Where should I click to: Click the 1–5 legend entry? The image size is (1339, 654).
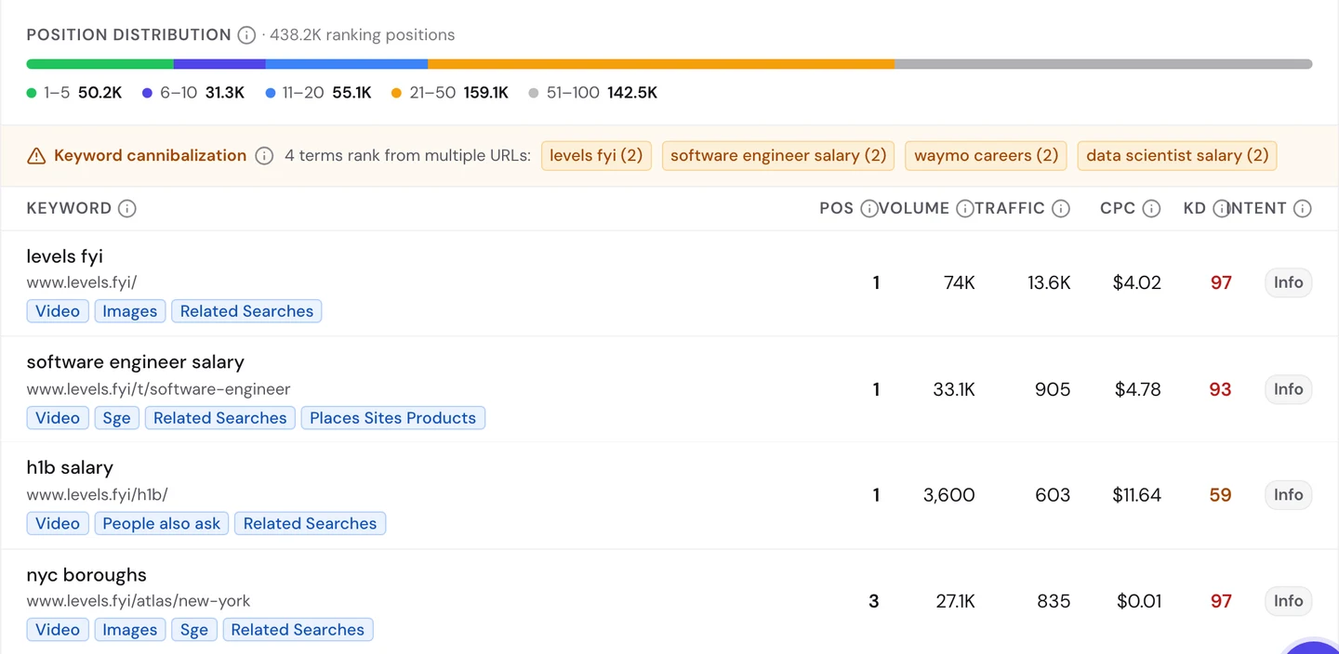(x=74, y=93)
